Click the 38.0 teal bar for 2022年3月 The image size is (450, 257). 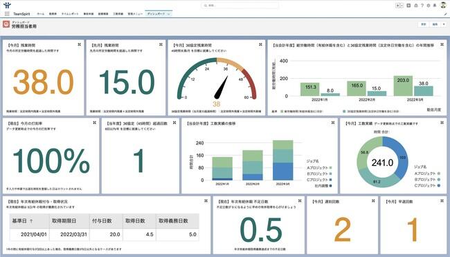pos(424,91)
